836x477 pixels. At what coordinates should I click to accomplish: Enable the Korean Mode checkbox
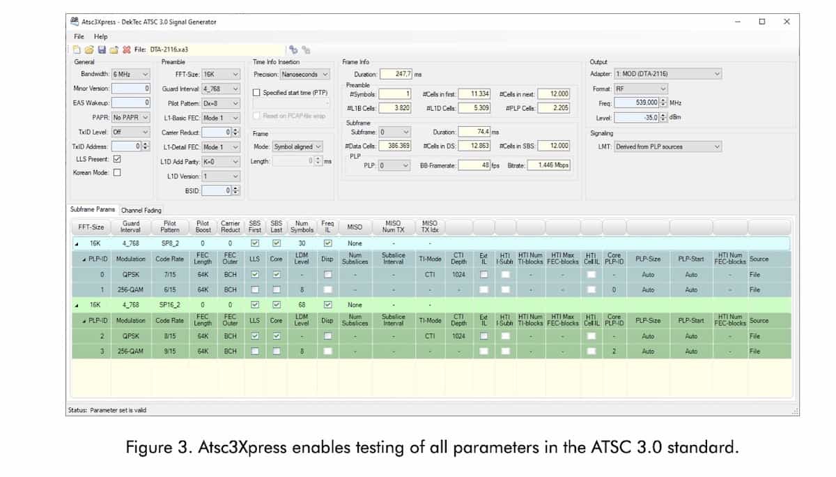point(117,172)
